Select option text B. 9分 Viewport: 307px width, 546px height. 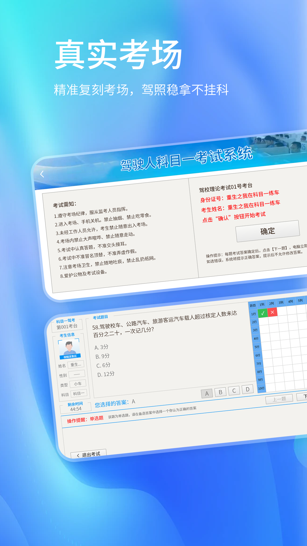coord(103,356)
